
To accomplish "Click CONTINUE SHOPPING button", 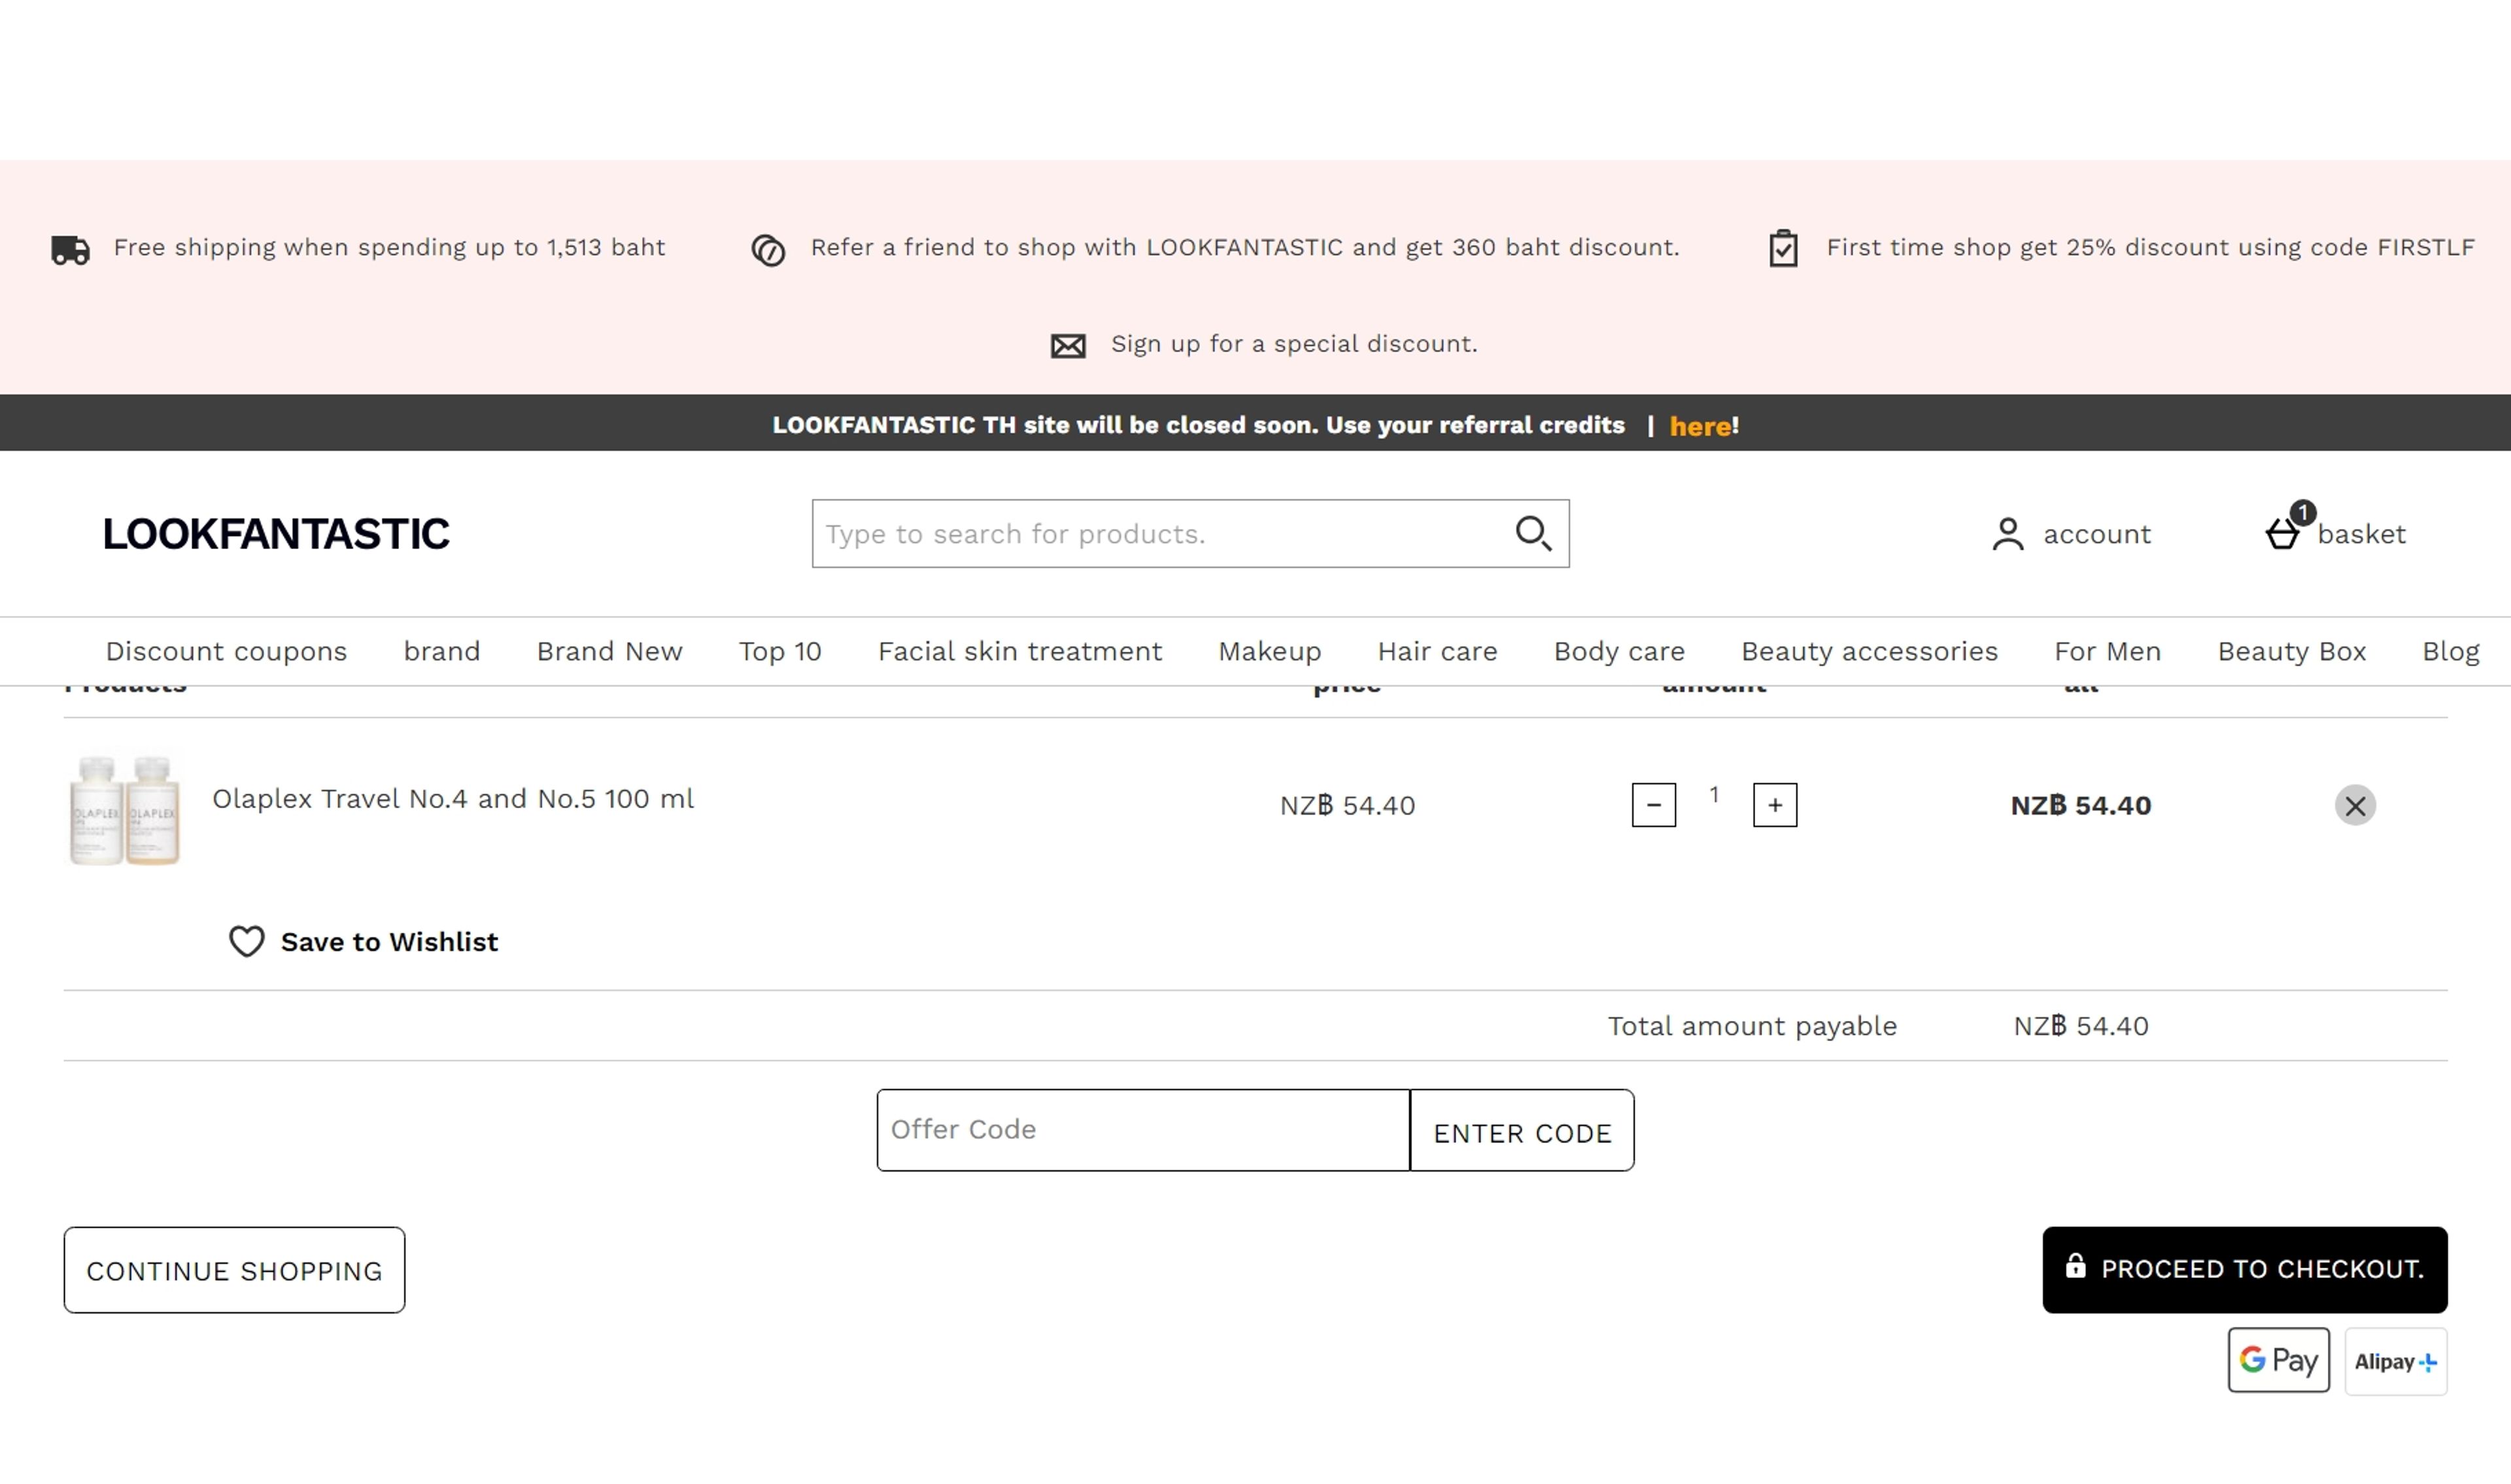I will [234, 1270].
